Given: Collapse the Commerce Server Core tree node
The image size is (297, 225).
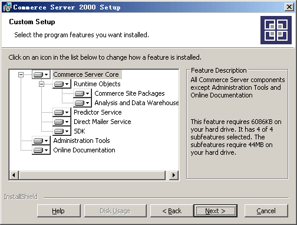Looking at the screenshot, I should (x=21, y=74).
